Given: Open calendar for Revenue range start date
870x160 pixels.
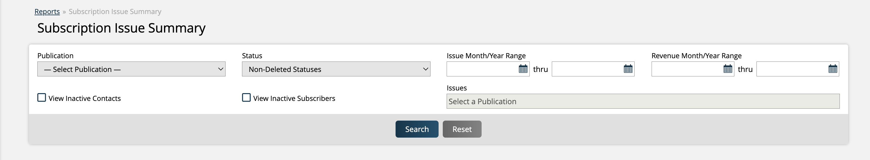Looking at the screenshot, I should pos(727,69).
